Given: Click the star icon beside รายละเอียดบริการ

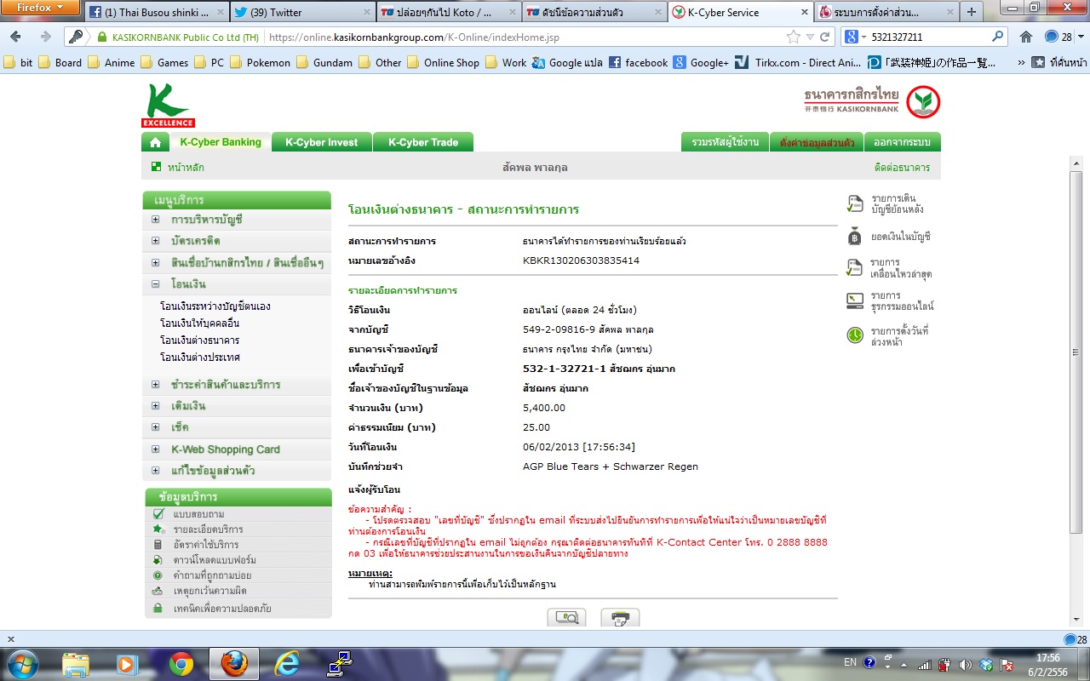Looking at the screenshot, I should 158,529.
